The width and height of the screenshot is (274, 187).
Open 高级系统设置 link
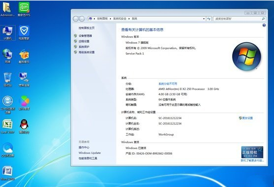86,52
